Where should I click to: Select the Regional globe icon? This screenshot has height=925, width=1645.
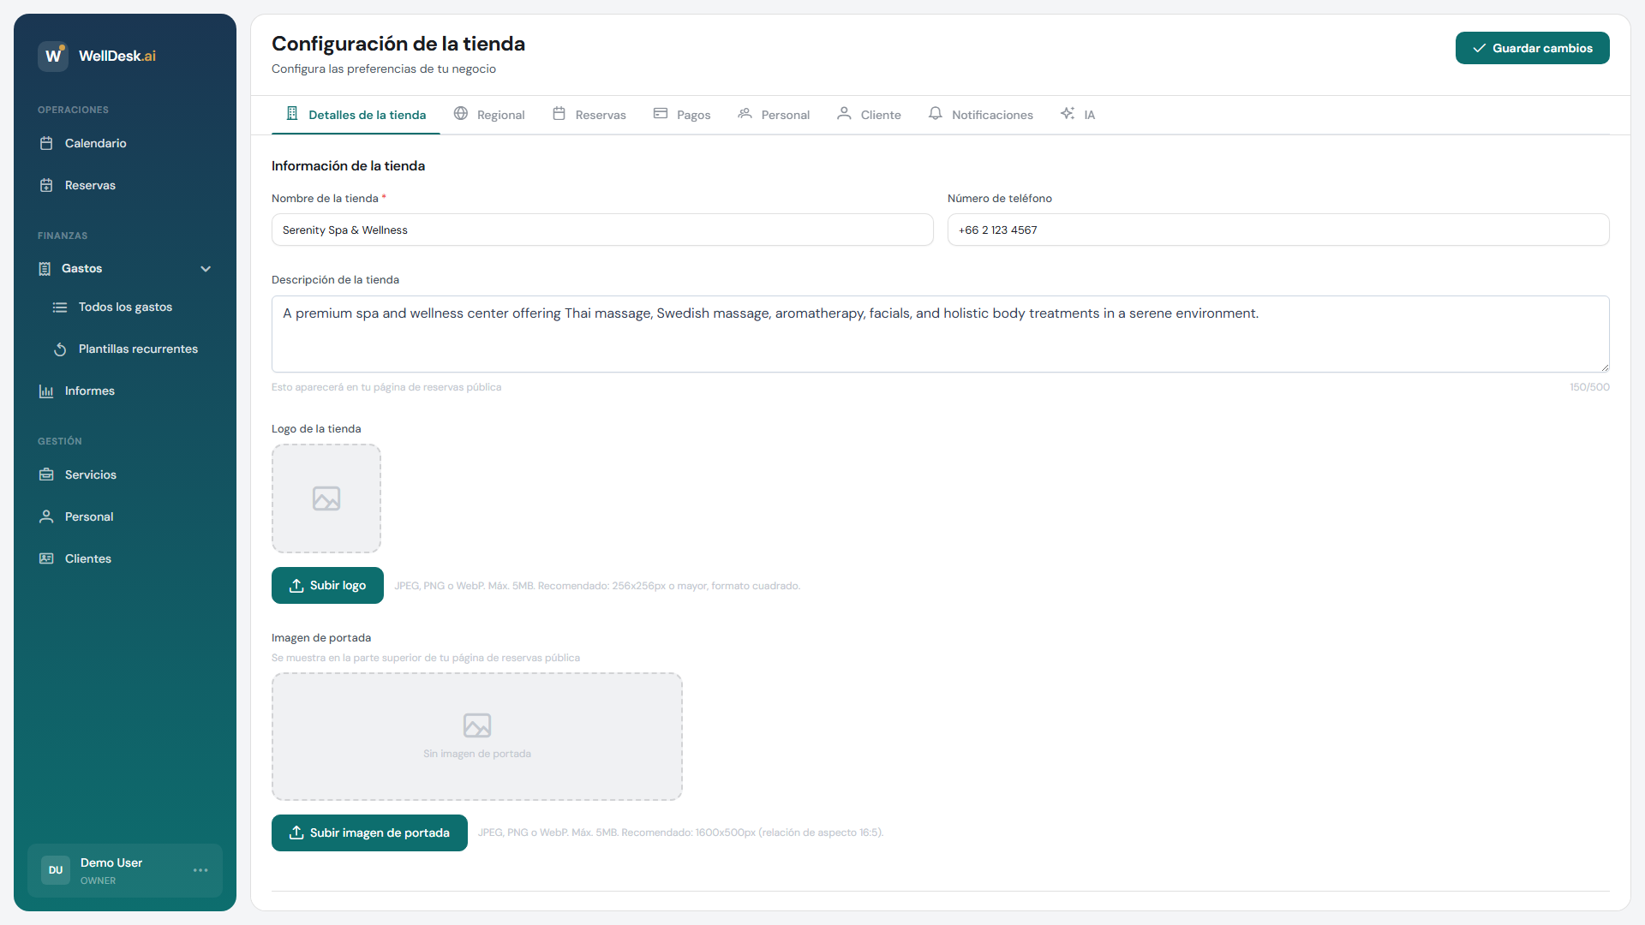[x=461, y=112]
